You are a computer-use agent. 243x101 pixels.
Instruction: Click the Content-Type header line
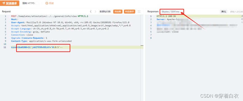click(41, 41)
